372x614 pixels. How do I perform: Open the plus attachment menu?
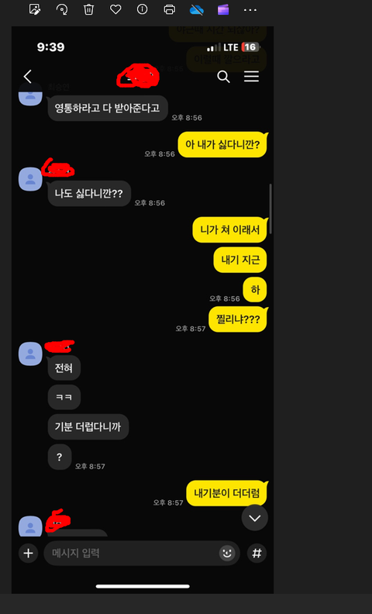(28, 554)
